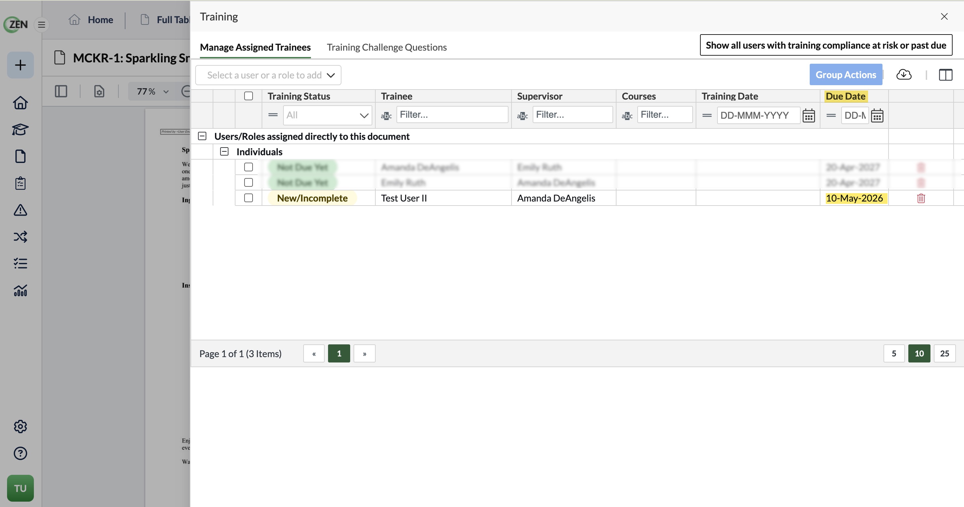
Task: Check the Test User II row checkbox
Action: (249, 198)
